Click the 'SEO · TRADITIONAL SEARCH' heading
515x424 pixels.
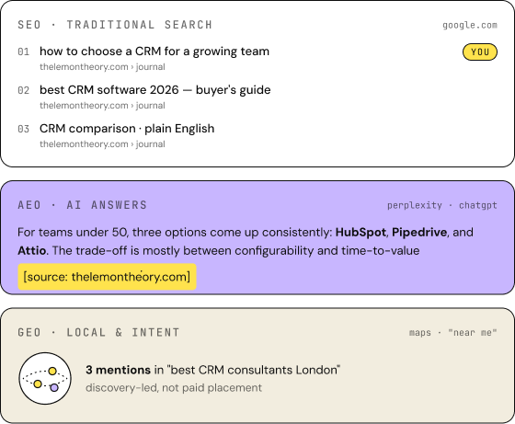pos(115,25)
